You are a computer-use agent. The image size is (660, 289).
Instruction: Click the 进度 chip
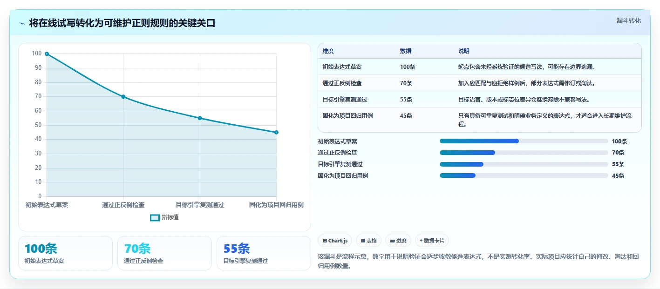[x=398, y=241]
